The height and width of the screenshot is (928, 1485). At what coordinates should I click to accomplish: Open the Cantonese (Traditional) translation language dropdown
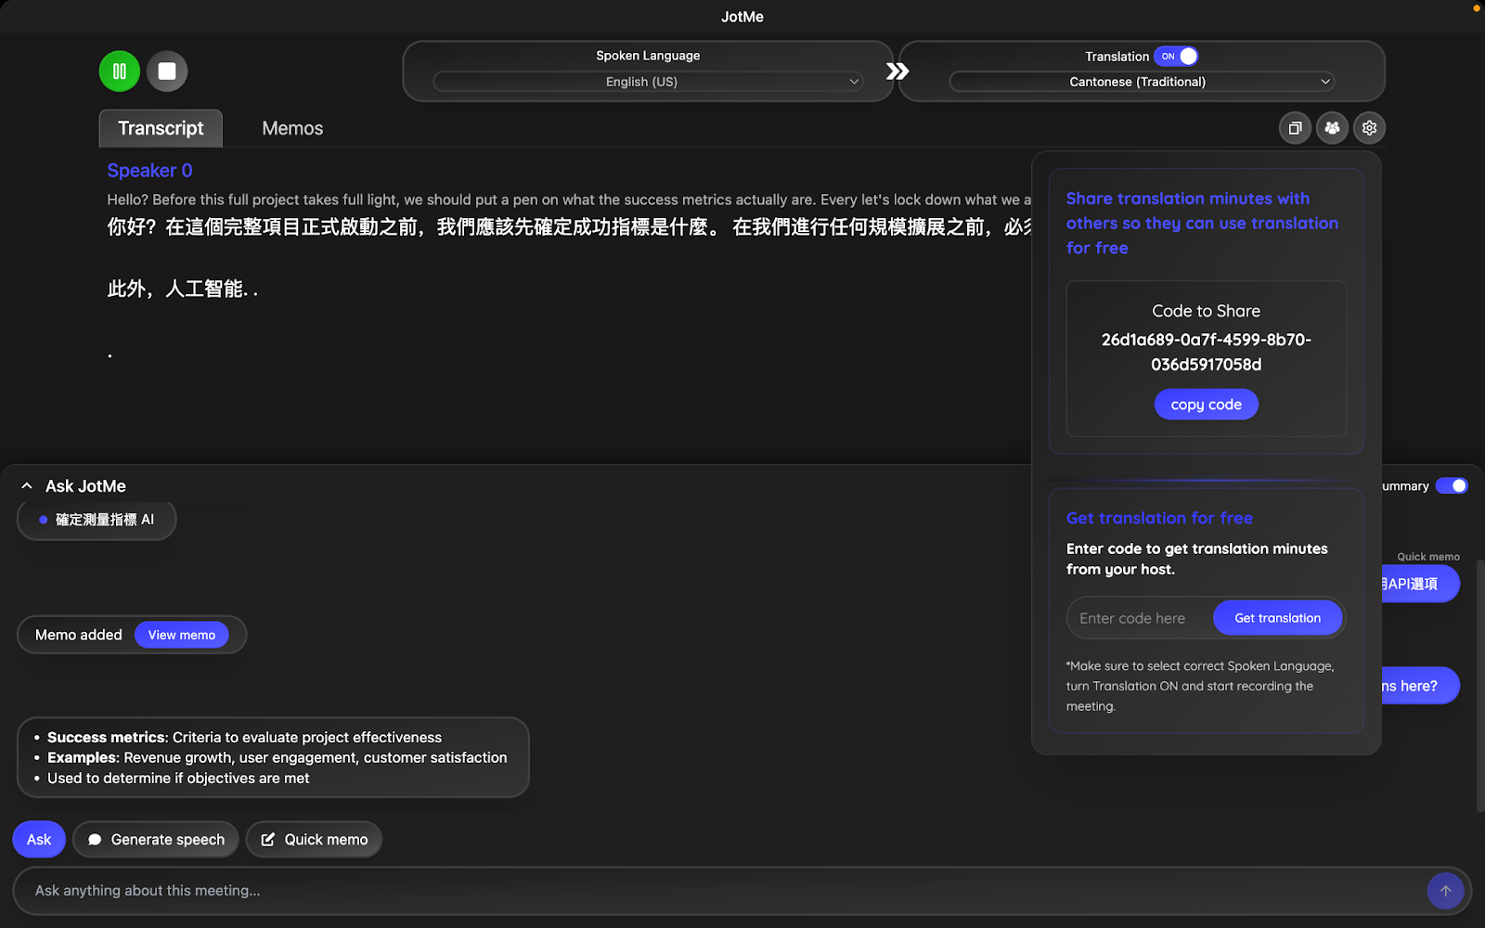coord(1142,82)
